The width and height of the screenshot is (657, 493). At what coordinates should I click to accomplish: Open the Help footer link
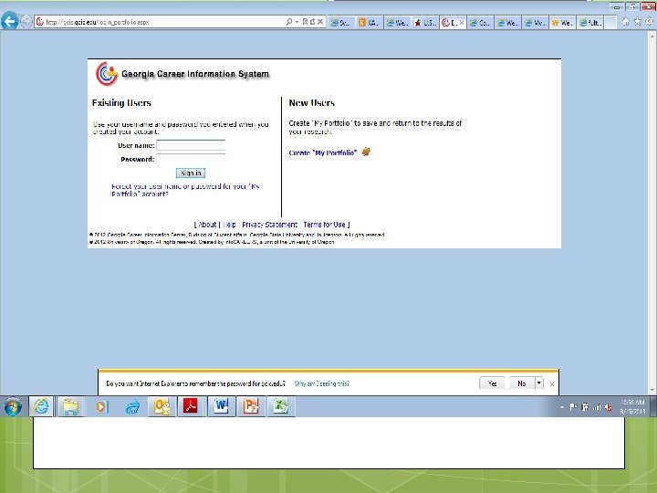pos(230,225)
